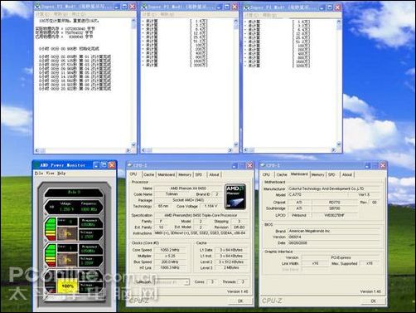Close the CPU-Z Mainboard window
The image size is (416, 313).
(383, 165)
